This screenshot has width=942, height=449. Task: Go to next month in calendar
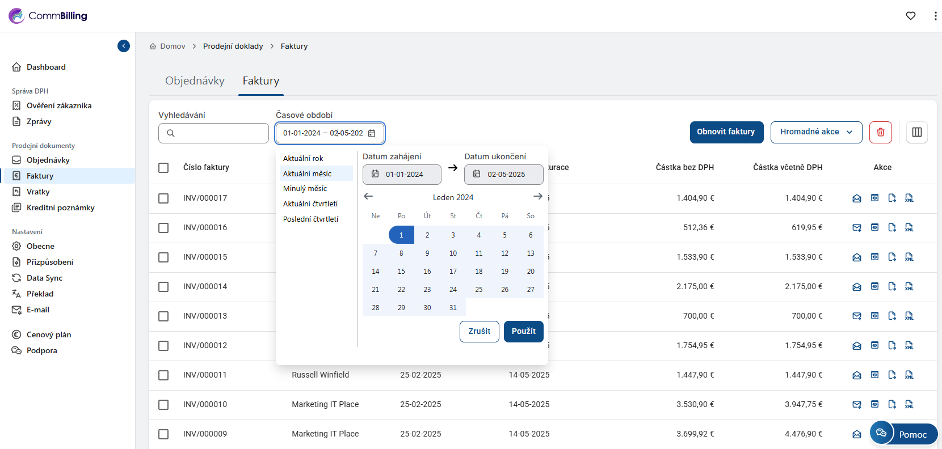tap(537, 196)
